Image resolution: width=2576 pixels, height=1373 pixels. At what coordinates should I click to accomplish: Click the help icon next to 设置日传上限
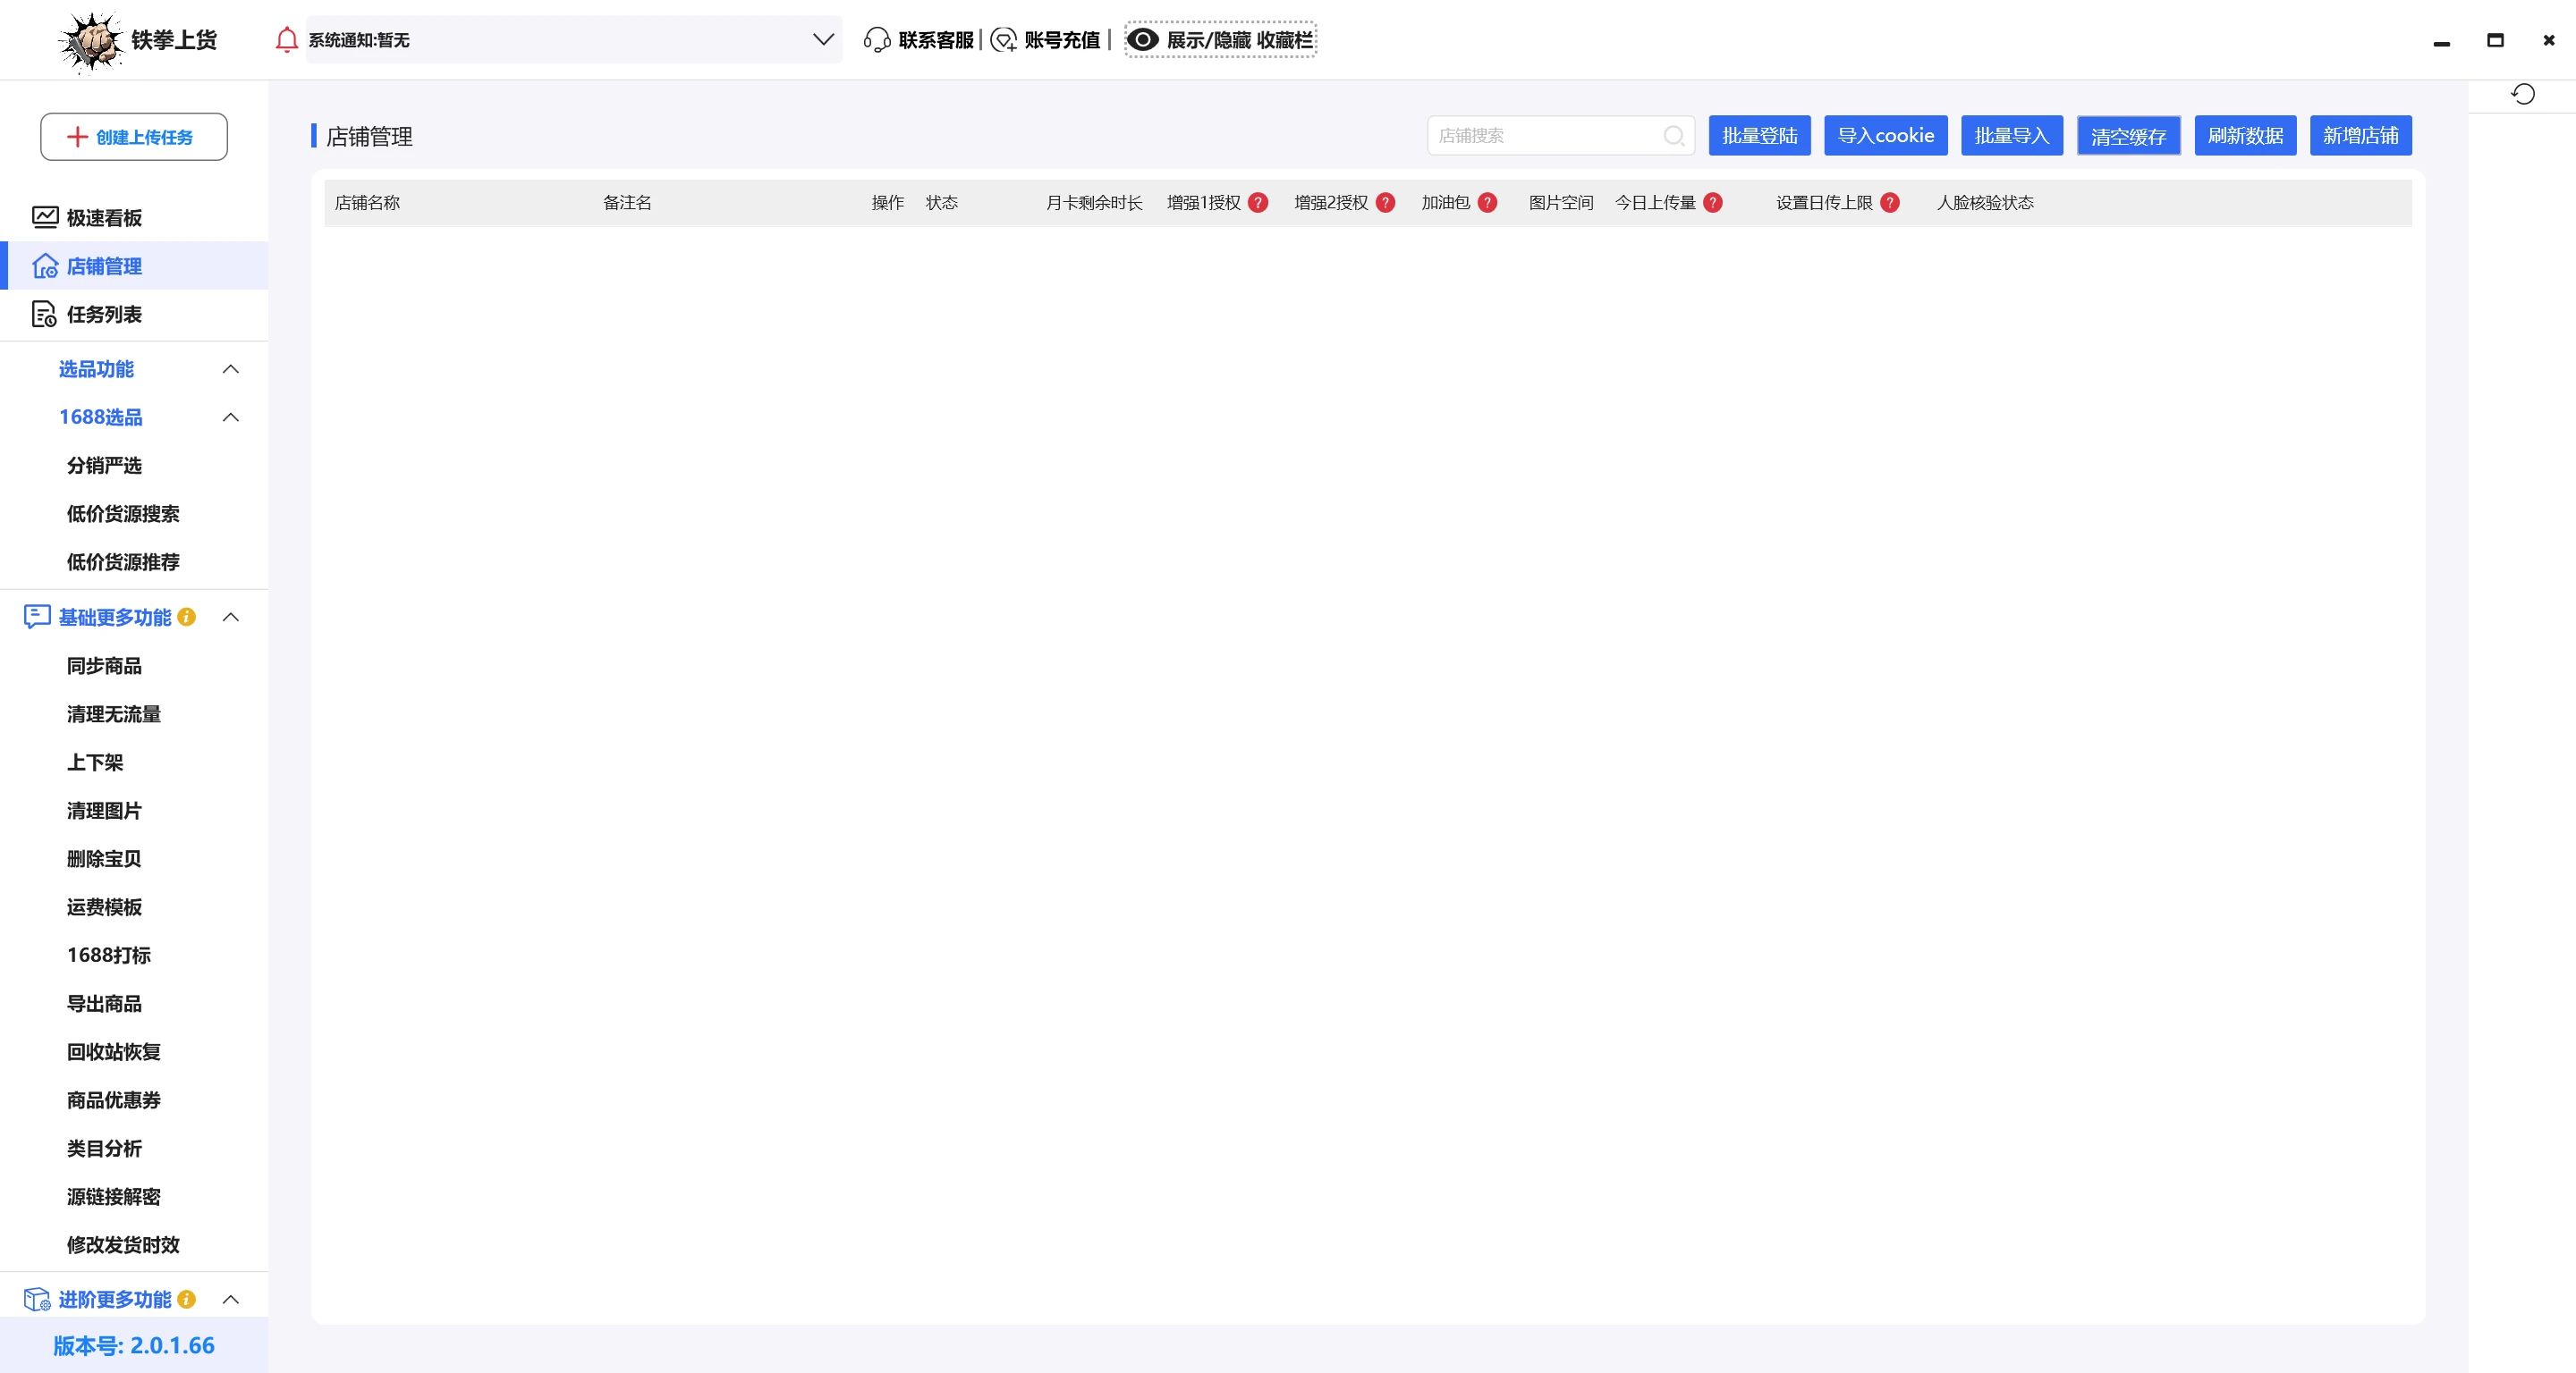pos(1890,203)
